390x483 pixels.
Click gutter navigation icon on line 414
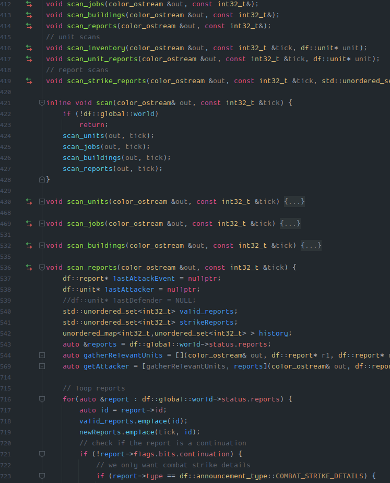tap(29, 26)
